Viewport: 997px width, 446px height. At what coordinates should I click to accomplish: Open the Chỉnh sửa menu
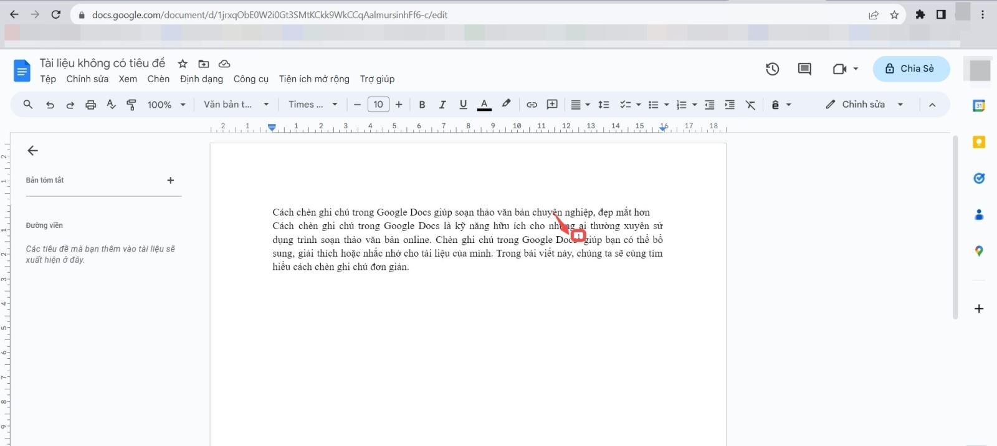tap(87, 79)
